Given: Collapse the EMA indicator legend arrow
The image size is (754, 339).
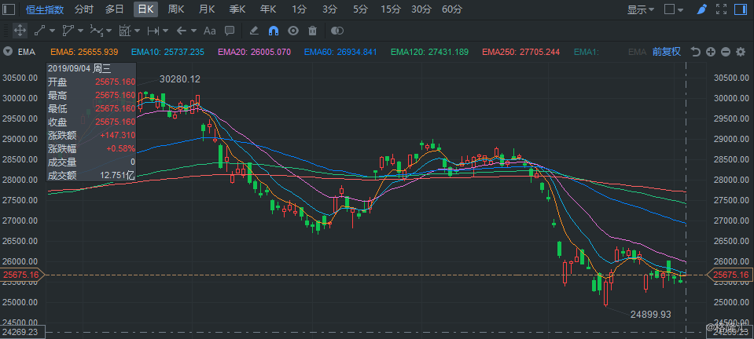Looking at the screenshot, I should (8, 52).
